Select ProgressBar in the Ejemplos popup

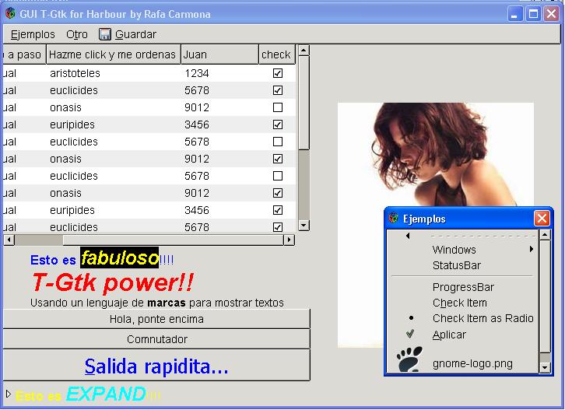point(462,287)
